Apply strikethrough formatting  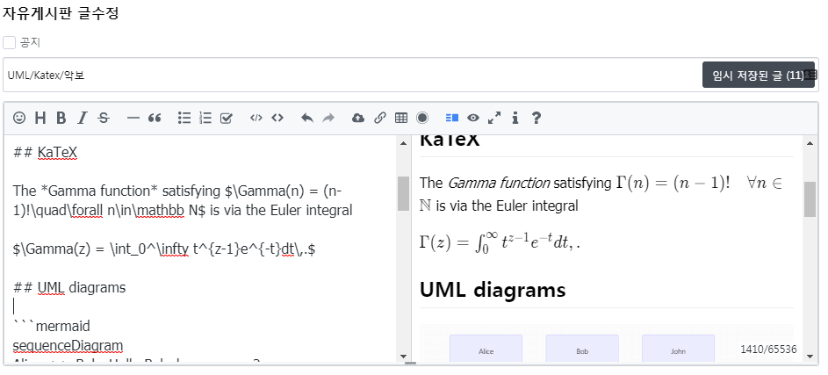click(104, 118)
